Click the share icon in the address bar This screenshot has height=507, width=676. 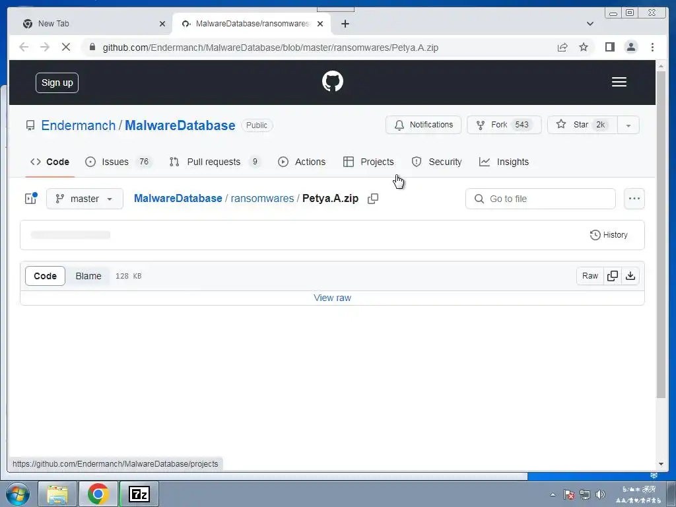tap(562, 47)
